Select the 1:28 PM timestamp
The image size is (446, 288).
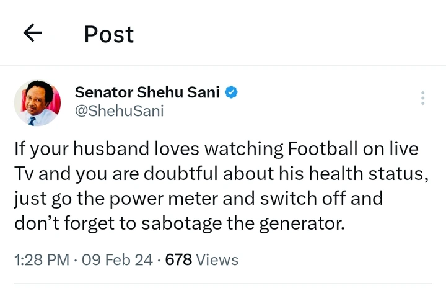click(42, 260)
